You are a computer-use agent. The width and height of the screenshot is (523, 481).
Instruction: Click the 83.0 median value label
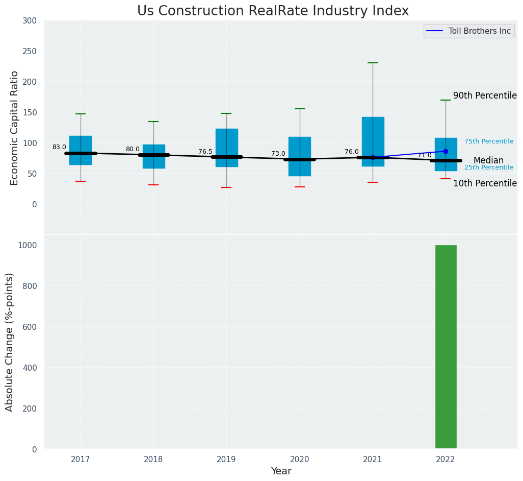click(59, 147)
